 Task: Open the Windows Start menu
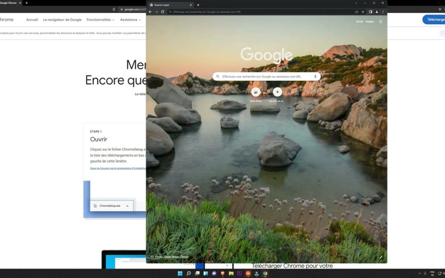[x=180, y=273]
